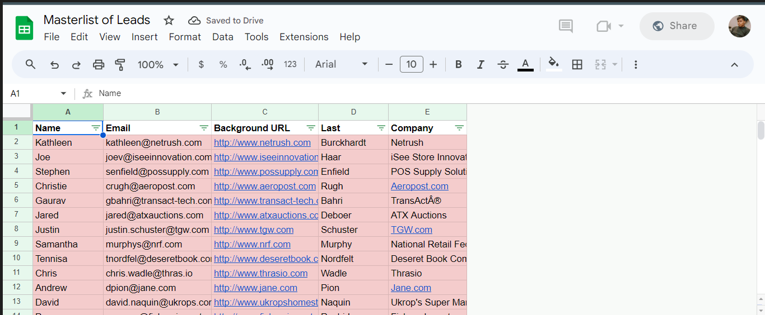Toggle italic formatting
Screen dimensions: 765x315
(481, 65)
